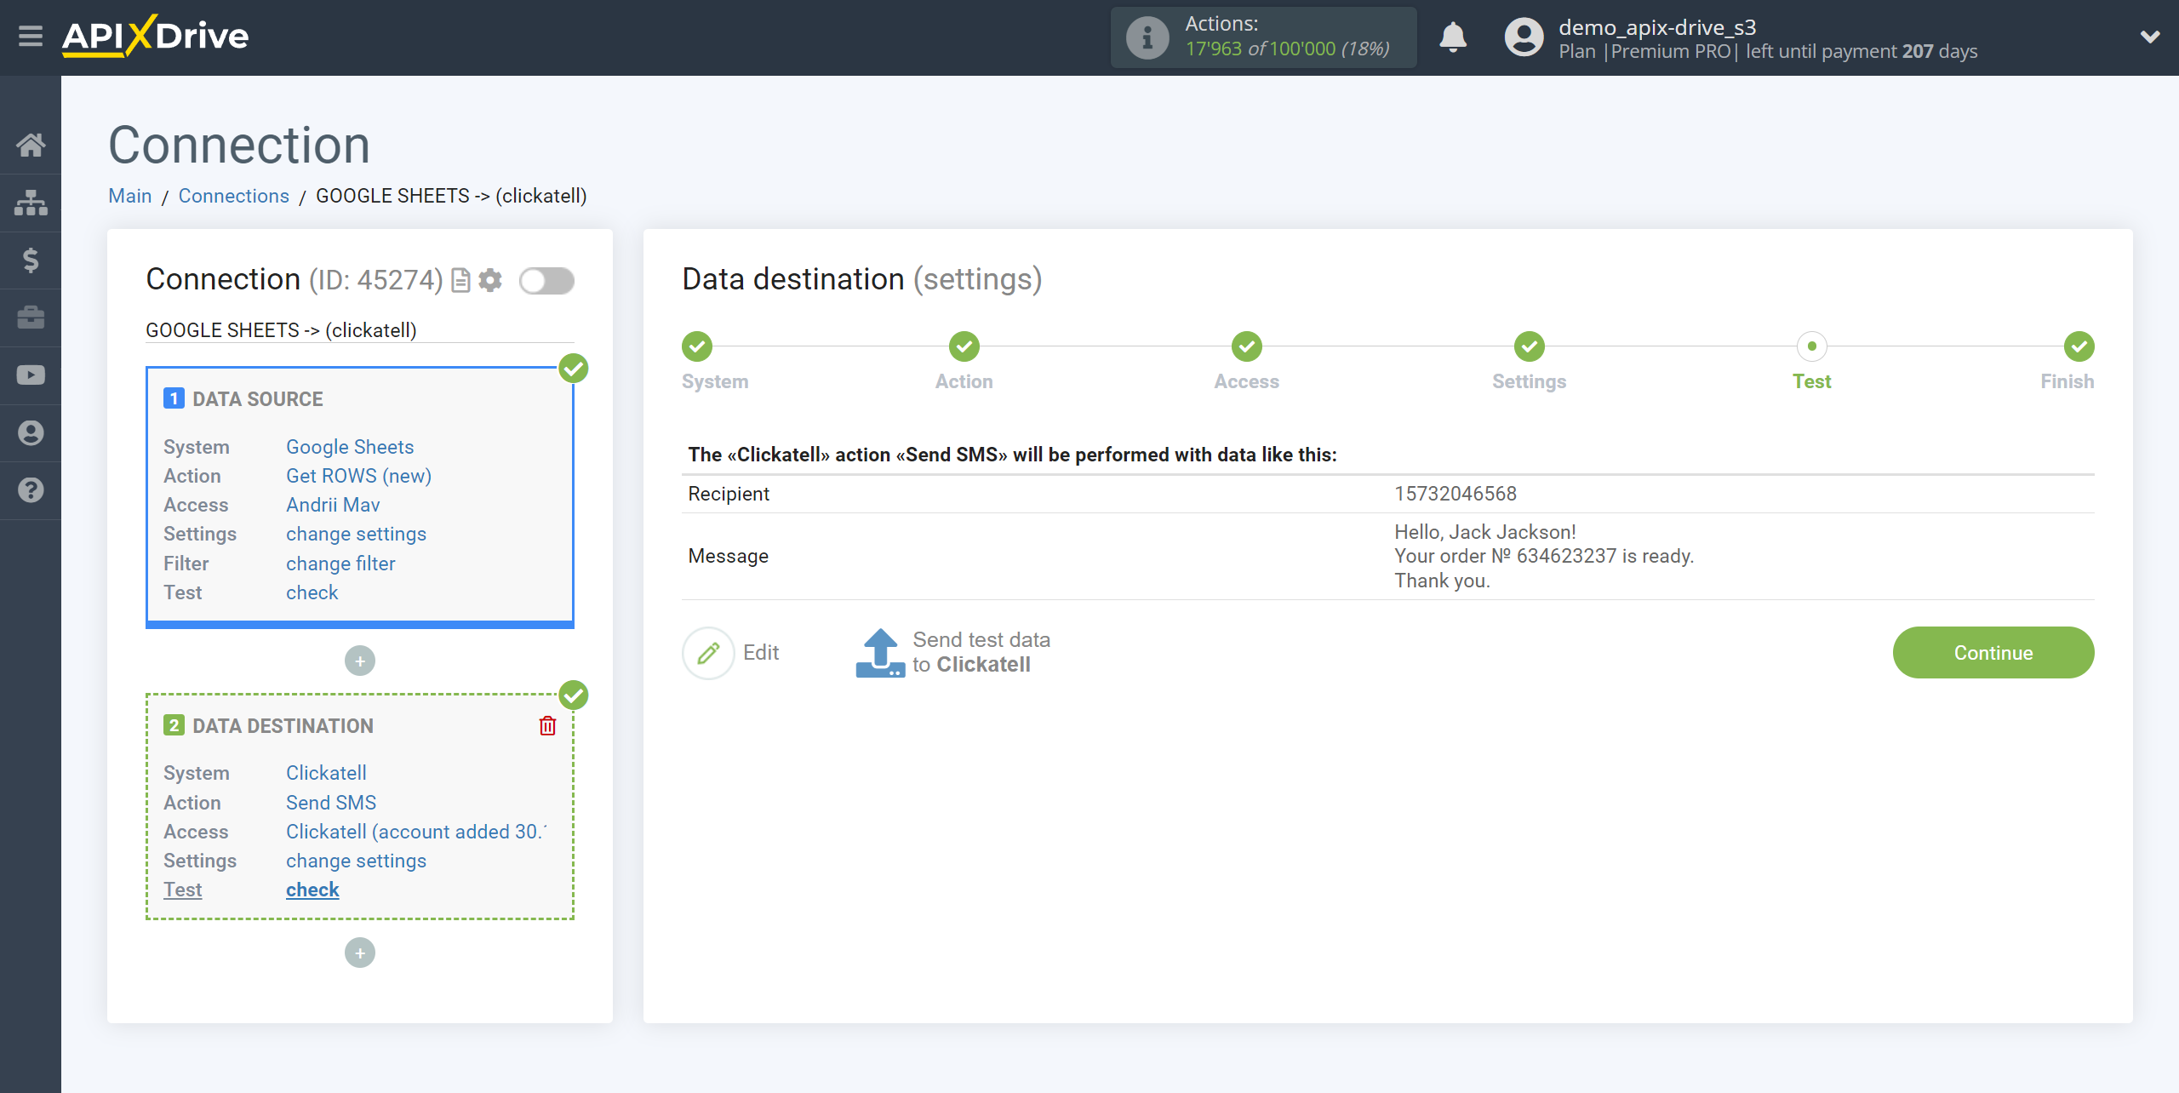The image size is (2179, 1093).
Task: Click the DATA SOURCE header
Action: [258, 399]
